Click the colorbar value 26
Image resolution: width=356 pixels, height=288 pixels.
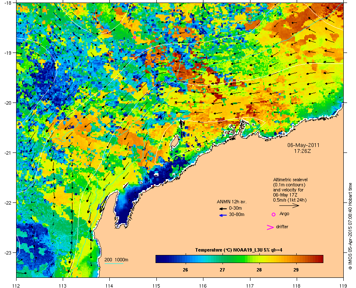tap(185, 270)
